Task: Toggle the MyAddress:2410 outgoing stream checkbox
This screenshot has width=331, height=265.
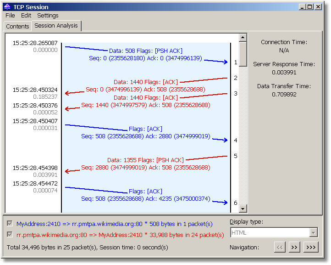Action: coord(10,223)
